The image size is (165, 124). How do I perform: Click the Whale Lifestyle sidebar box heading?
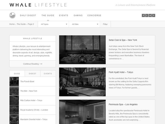(x=32, y=39)
